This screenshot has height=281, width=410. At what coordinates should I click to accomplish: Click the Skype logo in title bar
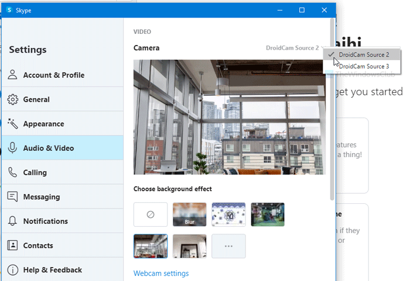pos(9,10)
